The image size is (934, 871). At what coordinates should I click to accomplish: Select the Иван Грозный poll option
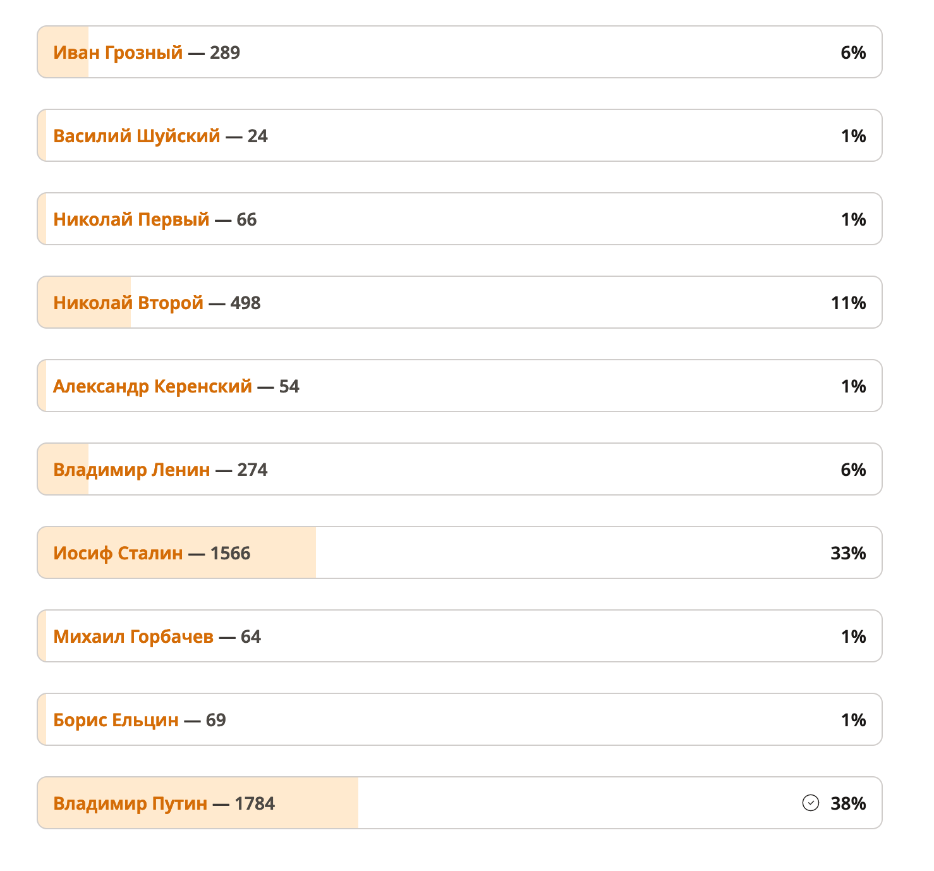coord(459,52)
